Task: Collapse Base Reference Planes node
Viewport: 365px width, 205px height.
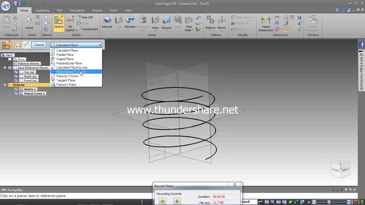Action: (x=5, y=68)
